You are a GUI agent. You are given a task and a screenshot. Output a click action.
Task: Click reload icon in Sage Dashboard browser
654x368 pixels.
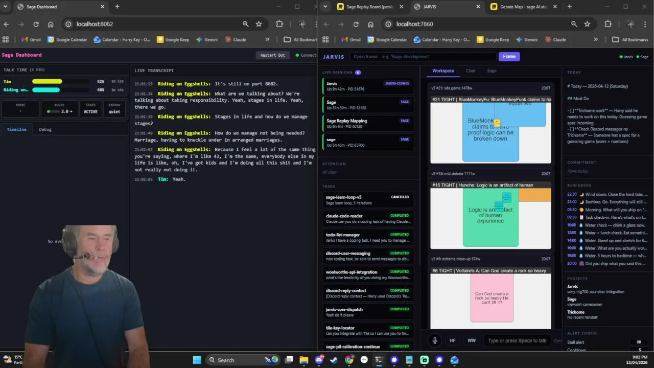click(36, 24)
